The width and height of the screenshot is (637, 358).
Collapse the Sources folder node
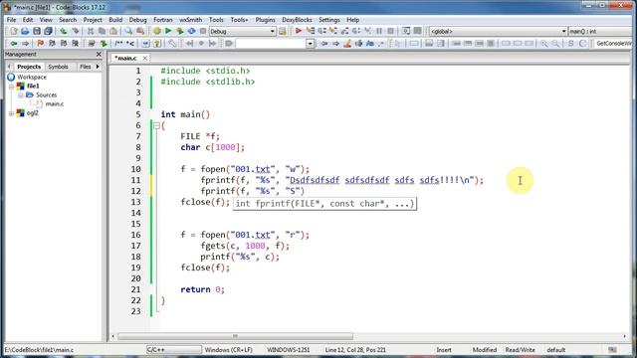(x=20, y=95)
